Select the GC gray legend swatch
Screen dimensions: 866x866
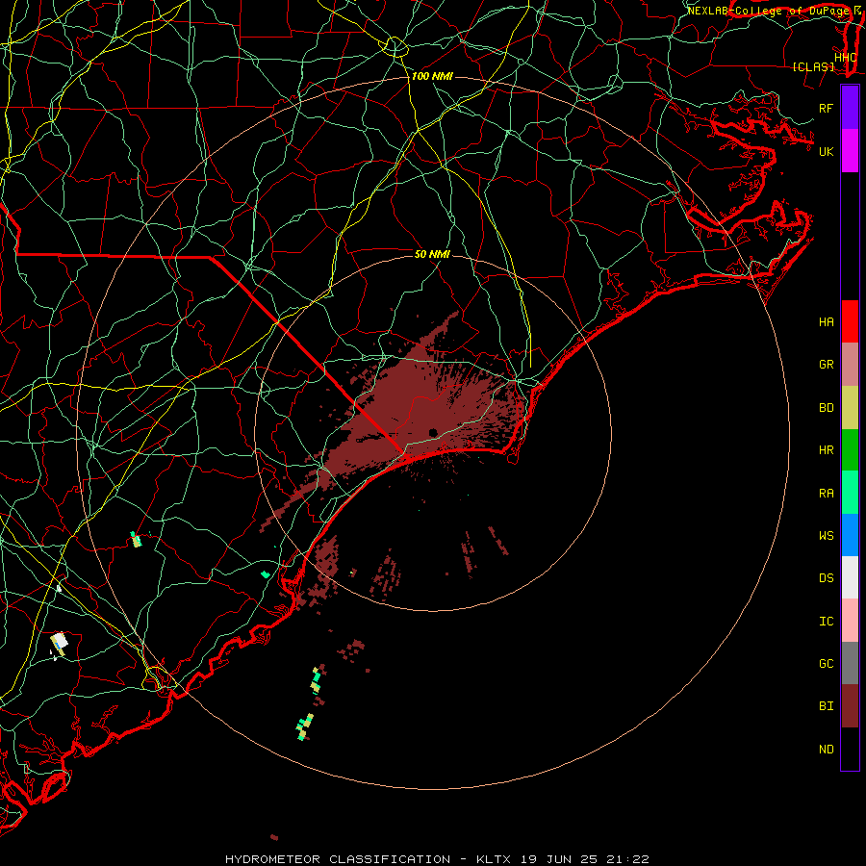(850, 663)
